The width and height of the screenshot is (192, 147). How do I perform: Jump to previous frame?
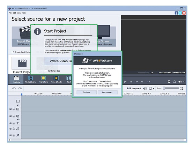(137, 82)
